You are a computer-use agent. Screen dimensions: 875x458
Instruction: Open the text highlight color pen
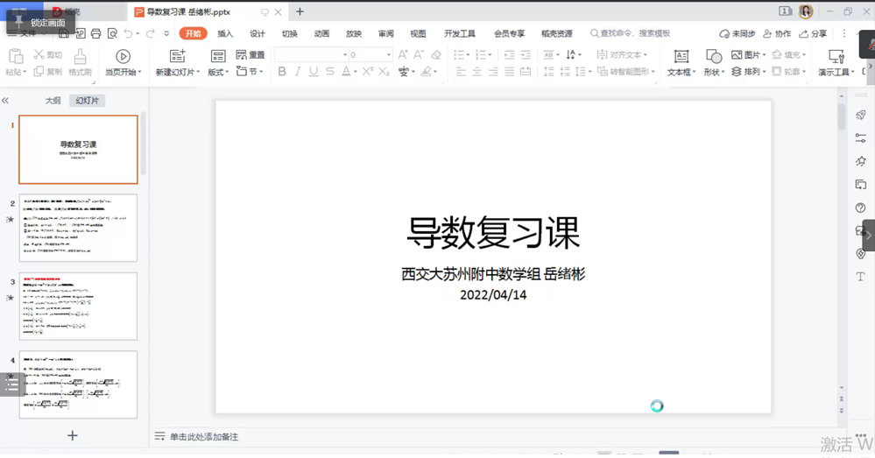[x=427, y=72]
